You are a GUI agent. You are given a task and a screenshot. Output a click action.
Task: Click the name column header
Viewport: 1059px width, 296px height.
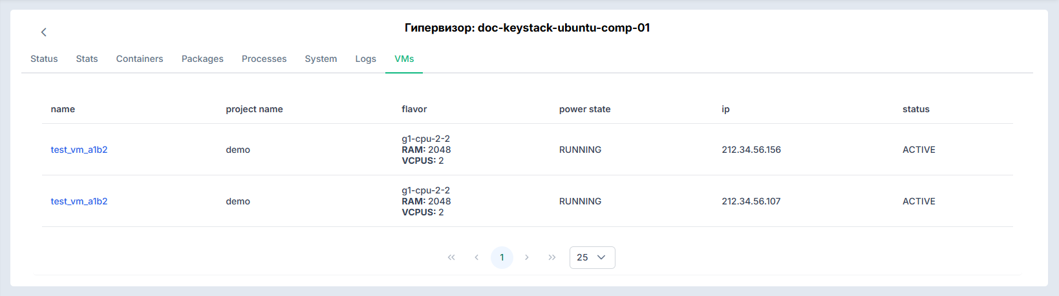63,109
